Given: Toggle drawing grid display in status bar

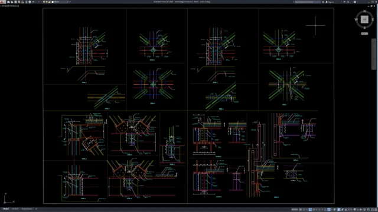Looking at the screenshot, I should click(301, 210).
